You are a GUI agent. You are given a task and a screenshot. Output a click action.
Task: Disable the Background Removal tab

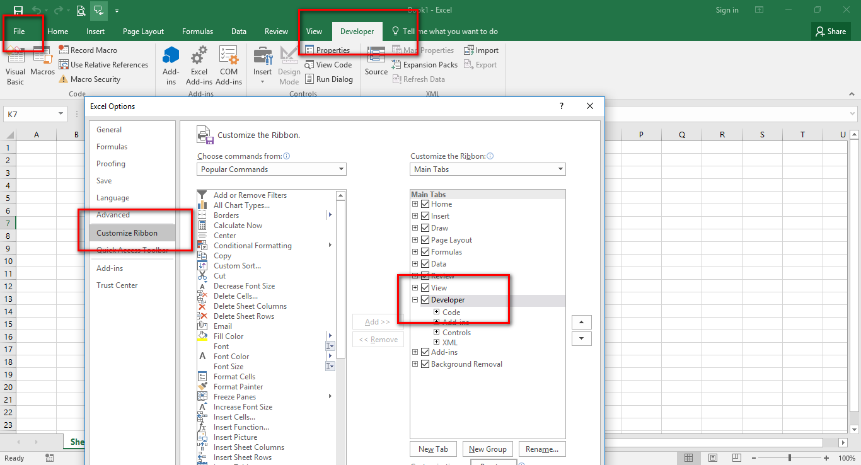(x=425, y=364)
